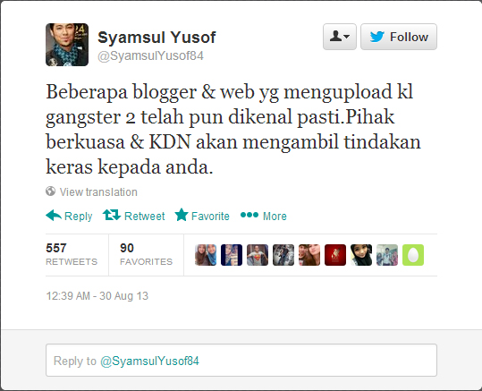The image size is (482, 391).
Task: Click the Reply arrow icon
Action: (54, 216)
